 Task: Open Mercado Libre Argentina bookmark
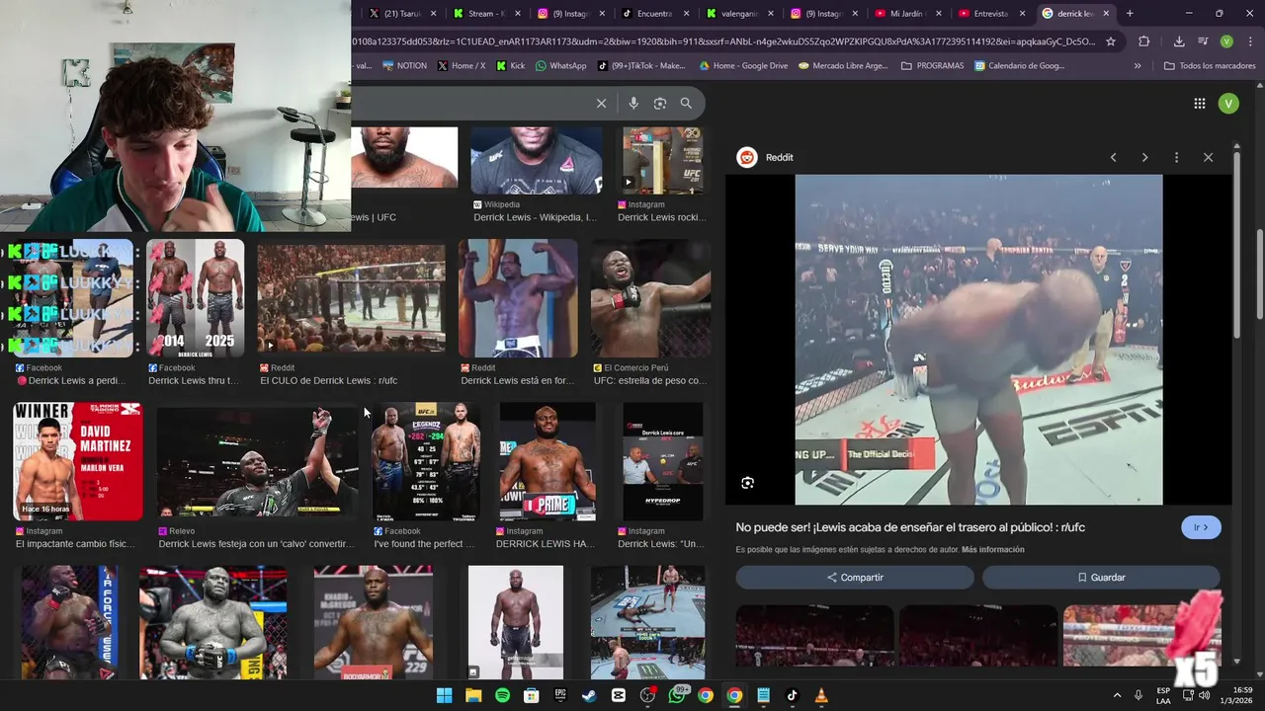click(x=843, y=66)
